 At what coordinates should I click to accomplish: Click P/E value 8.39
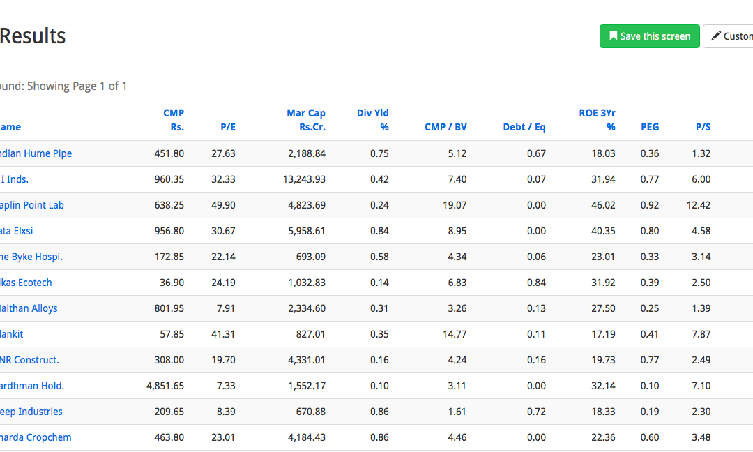click(x=226, y=412)
